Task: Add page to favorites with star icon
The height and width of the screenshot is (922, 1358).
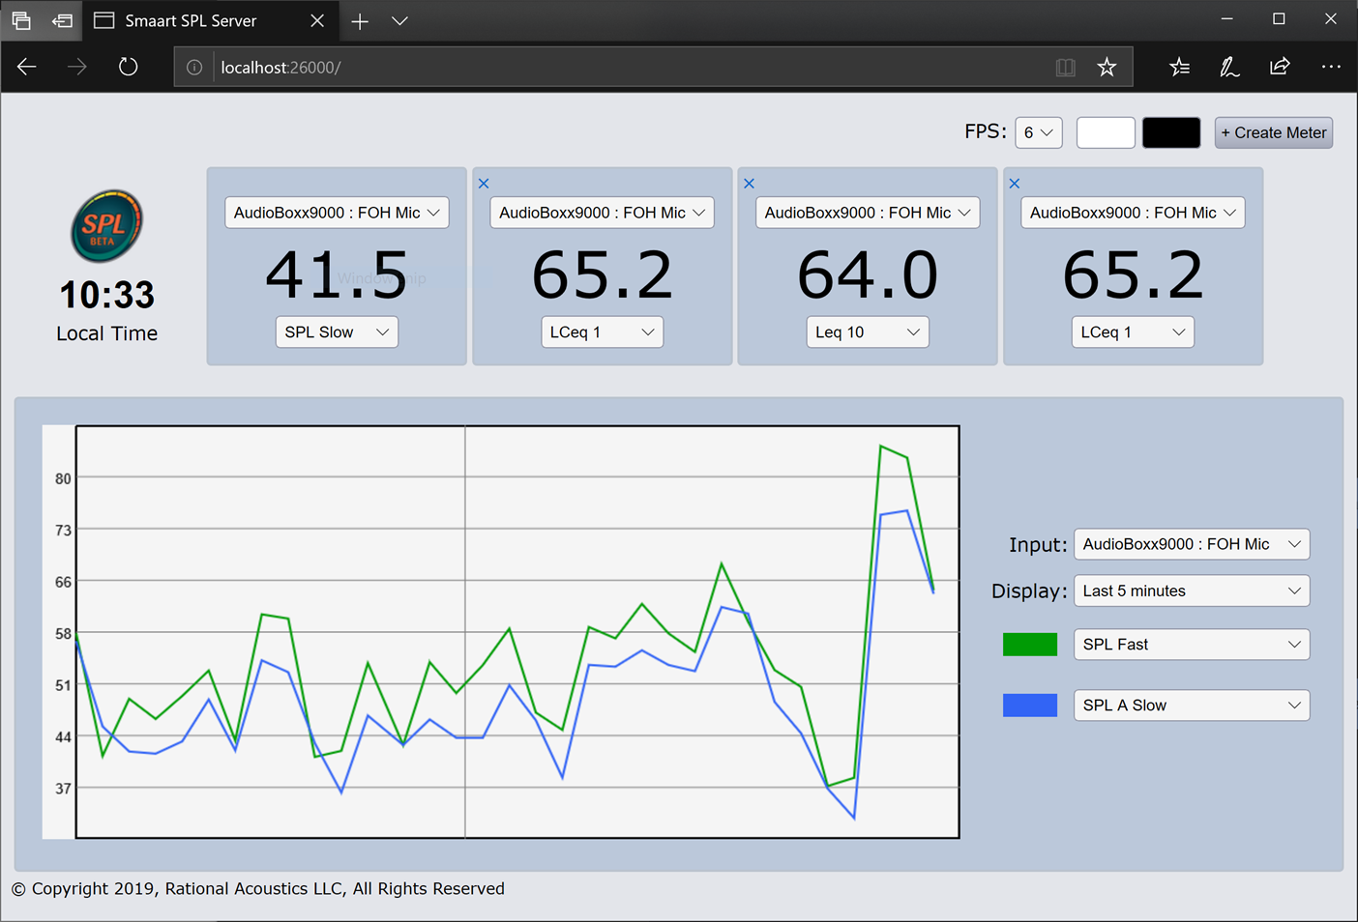Action: click(1107, 68)
